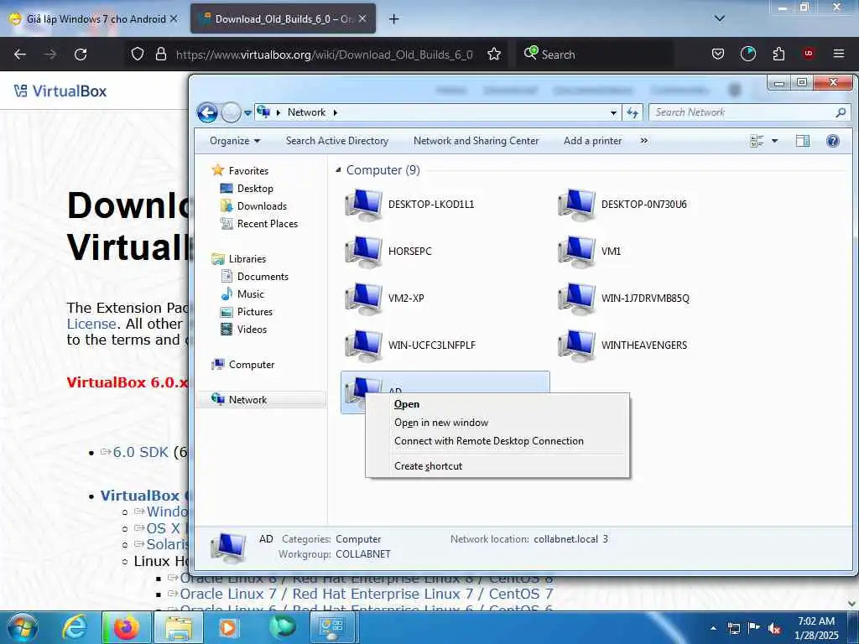
Task: Click Explorer back arrow button
Action: (207, 113)
